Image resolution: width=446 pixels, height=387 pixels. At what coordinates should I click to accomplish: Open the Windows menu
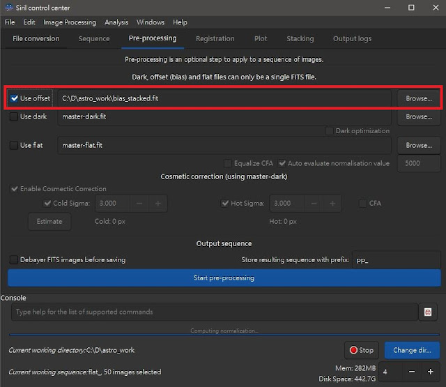click(151, 22)
